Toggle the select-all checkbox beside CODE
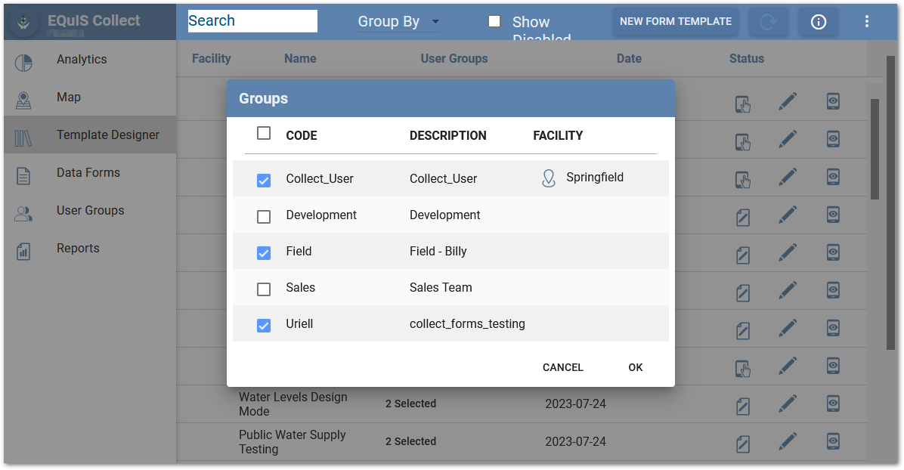This screenshot has height=470, width=904. pos(264,132)
